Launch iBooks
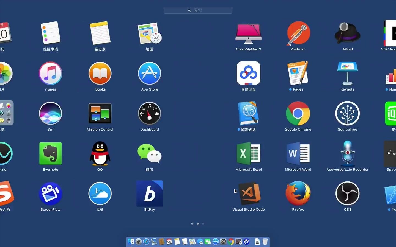396x247 pixels. pos(100,73)
